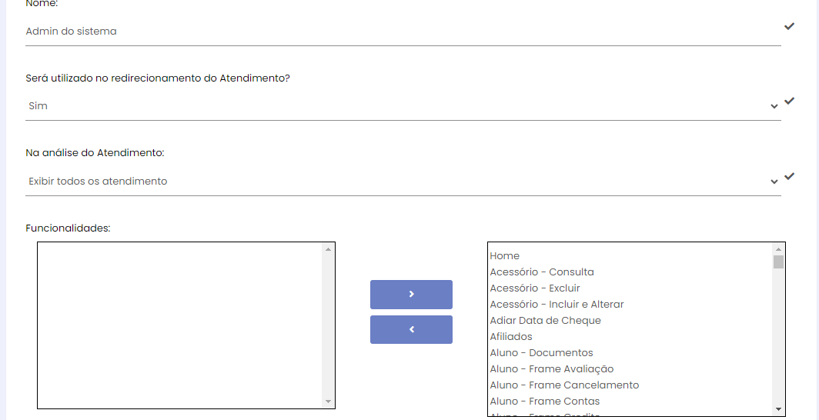Select 'Acessório - Excluir' list item
This screenshot has height=420, width=819.
535,288
